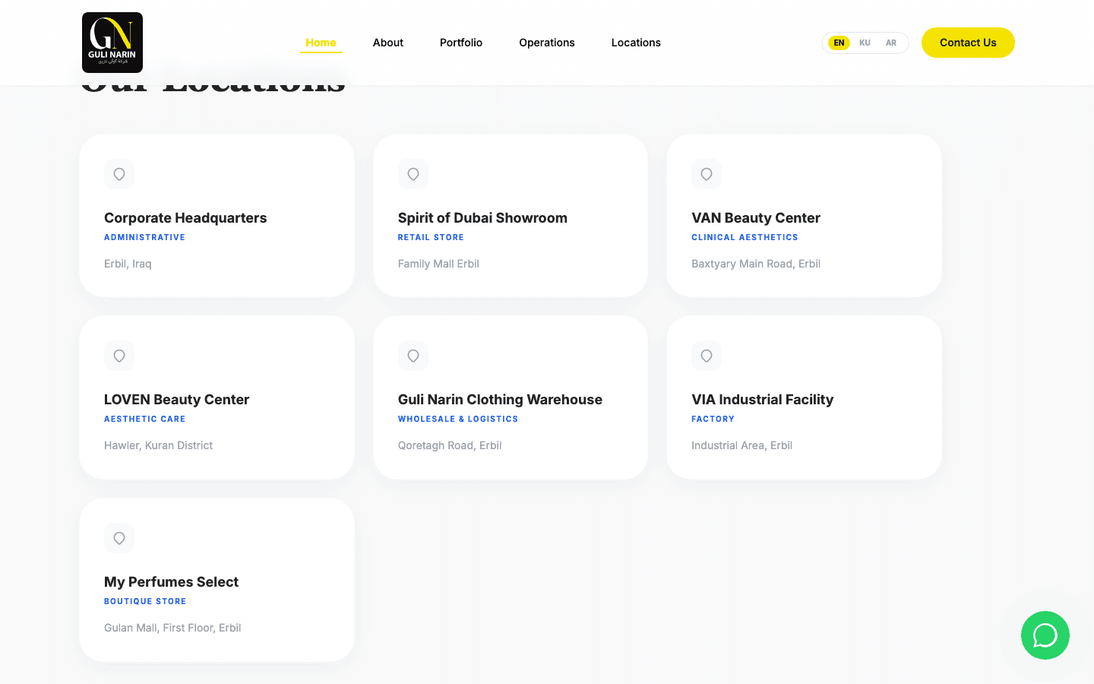This screenshot has height=684, width=1094.
Task: Click the Guli Narin logo
Action: [112, 43]
